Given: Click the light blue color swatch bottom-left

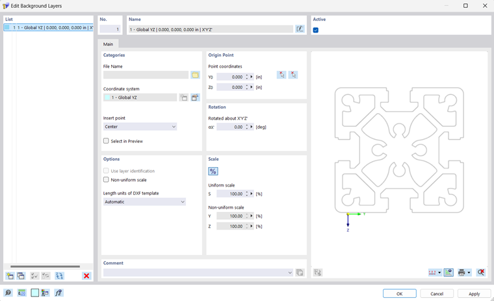Looking at the screenshot, I should pos(35,293).
